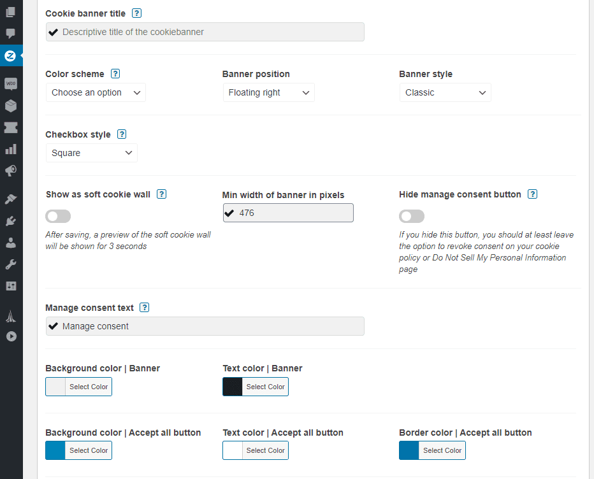Open the Checkbox style dropdown

point(91,152)
